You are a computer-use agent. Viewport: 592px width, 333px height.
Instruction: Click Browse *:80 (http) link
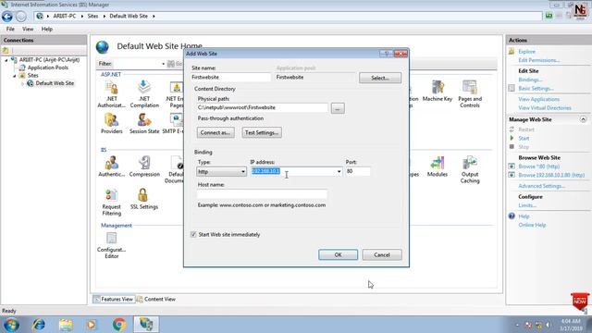click(x=538, y=166)
